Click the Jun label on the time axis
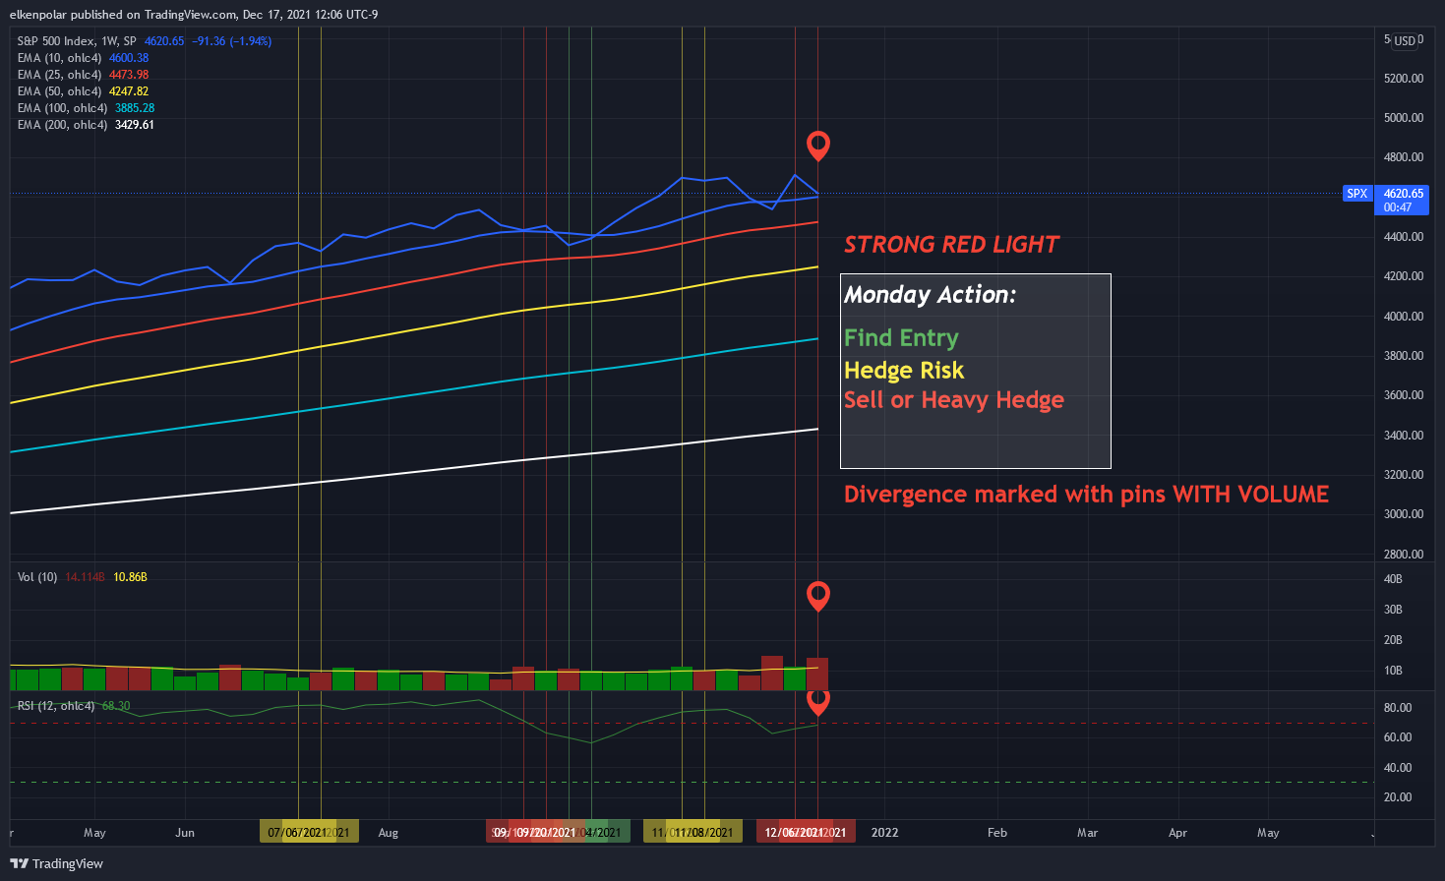 tap(185, 833)
